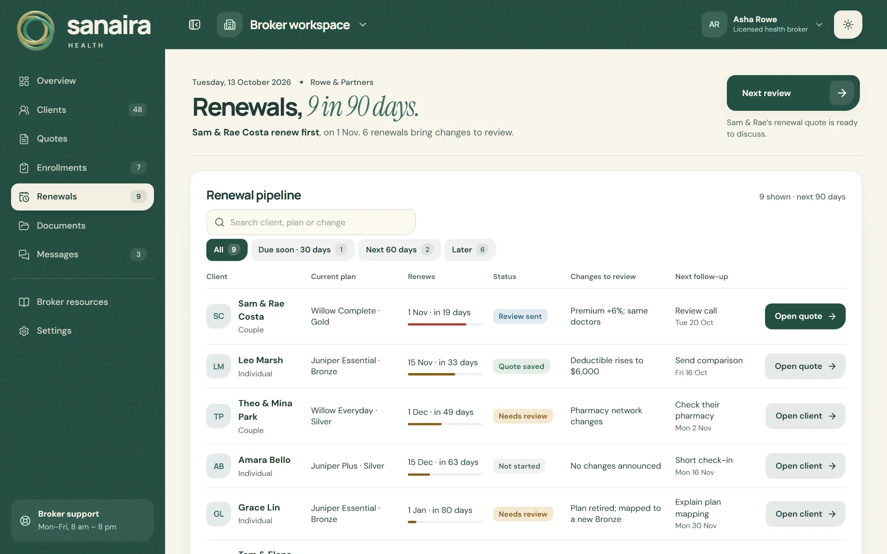Click the Next review button

793,93
